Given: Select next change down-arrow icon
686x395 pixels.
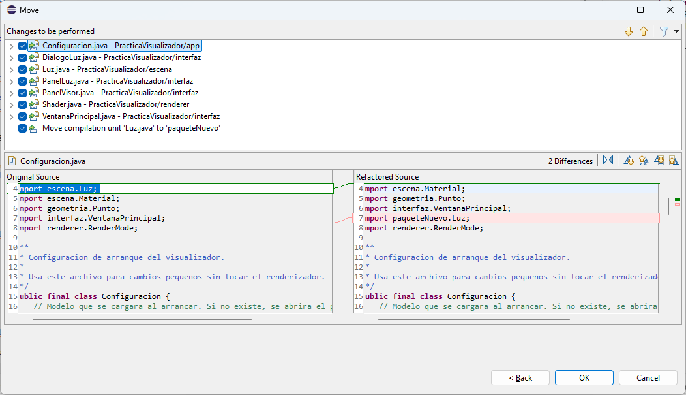Looking at the screenshot, I should coord(629,31).
